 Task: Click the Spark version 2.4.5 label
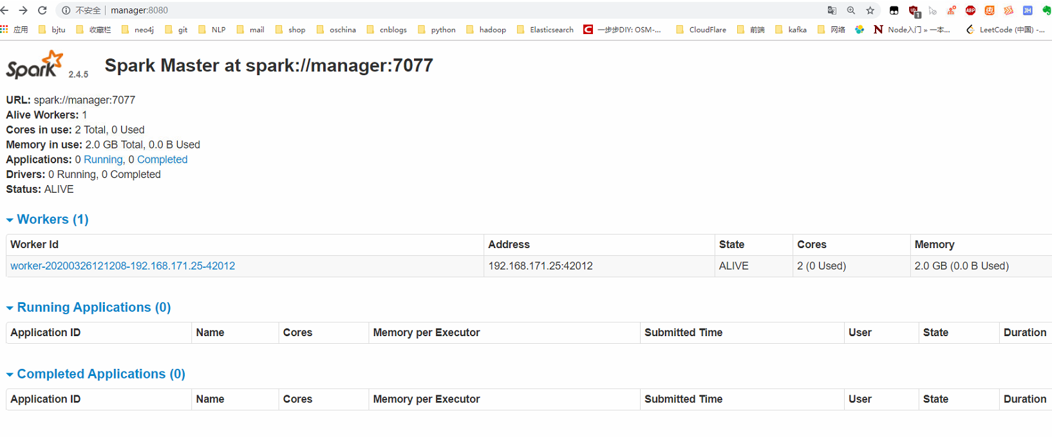point(79,75)
